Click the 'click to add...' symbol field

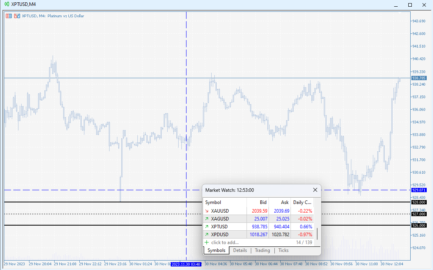225,242
